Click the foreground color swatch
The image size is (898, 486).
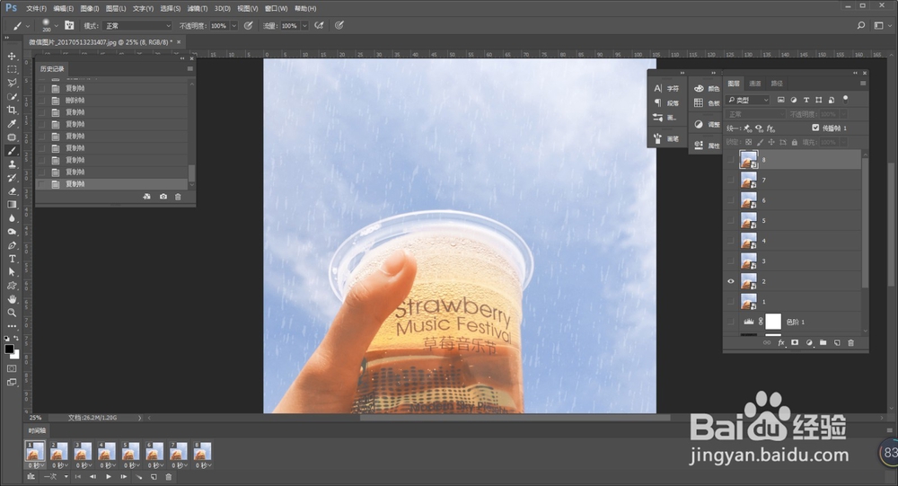click(9, 349)
